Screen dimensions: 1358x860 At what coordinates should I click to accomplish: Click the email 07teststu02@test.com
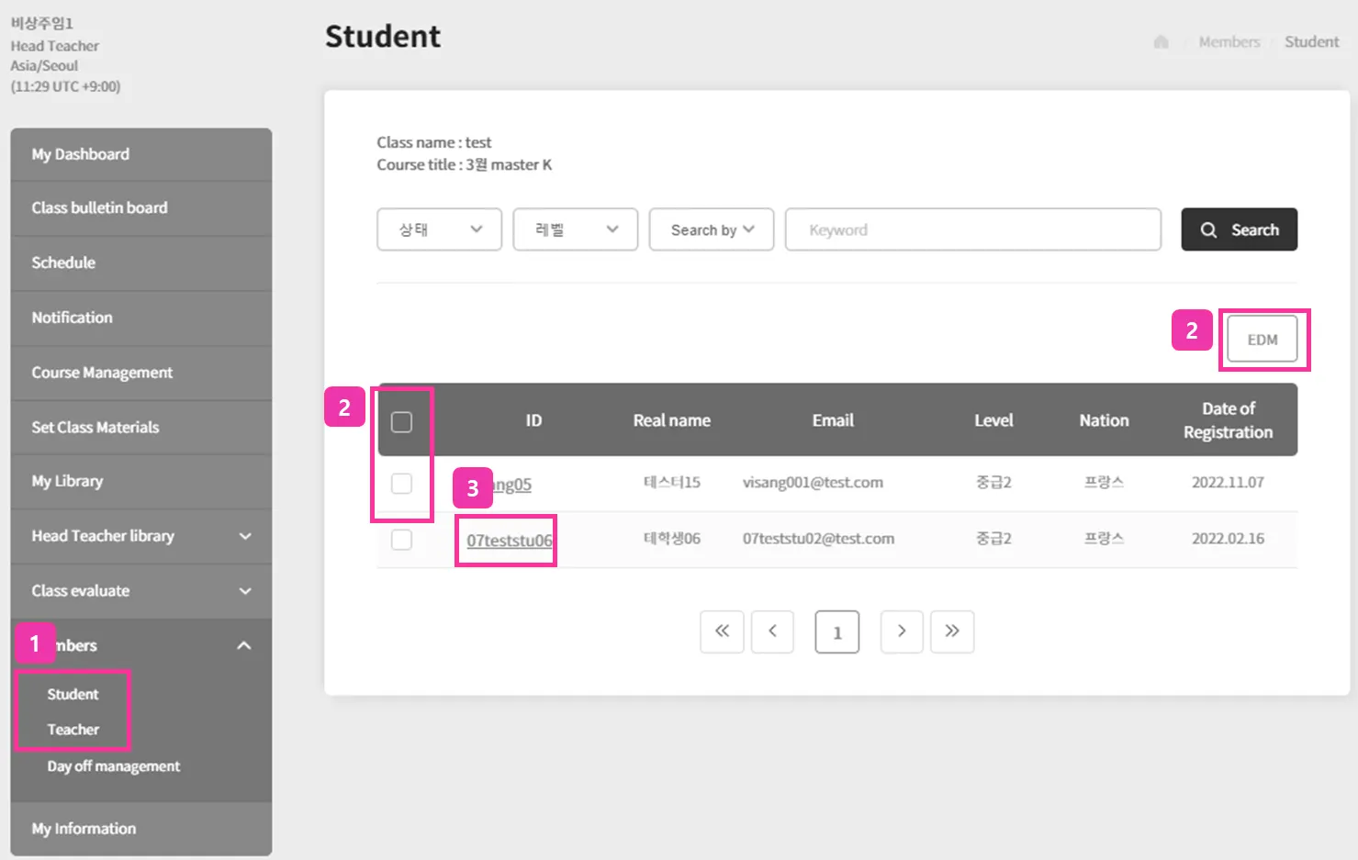818,539
